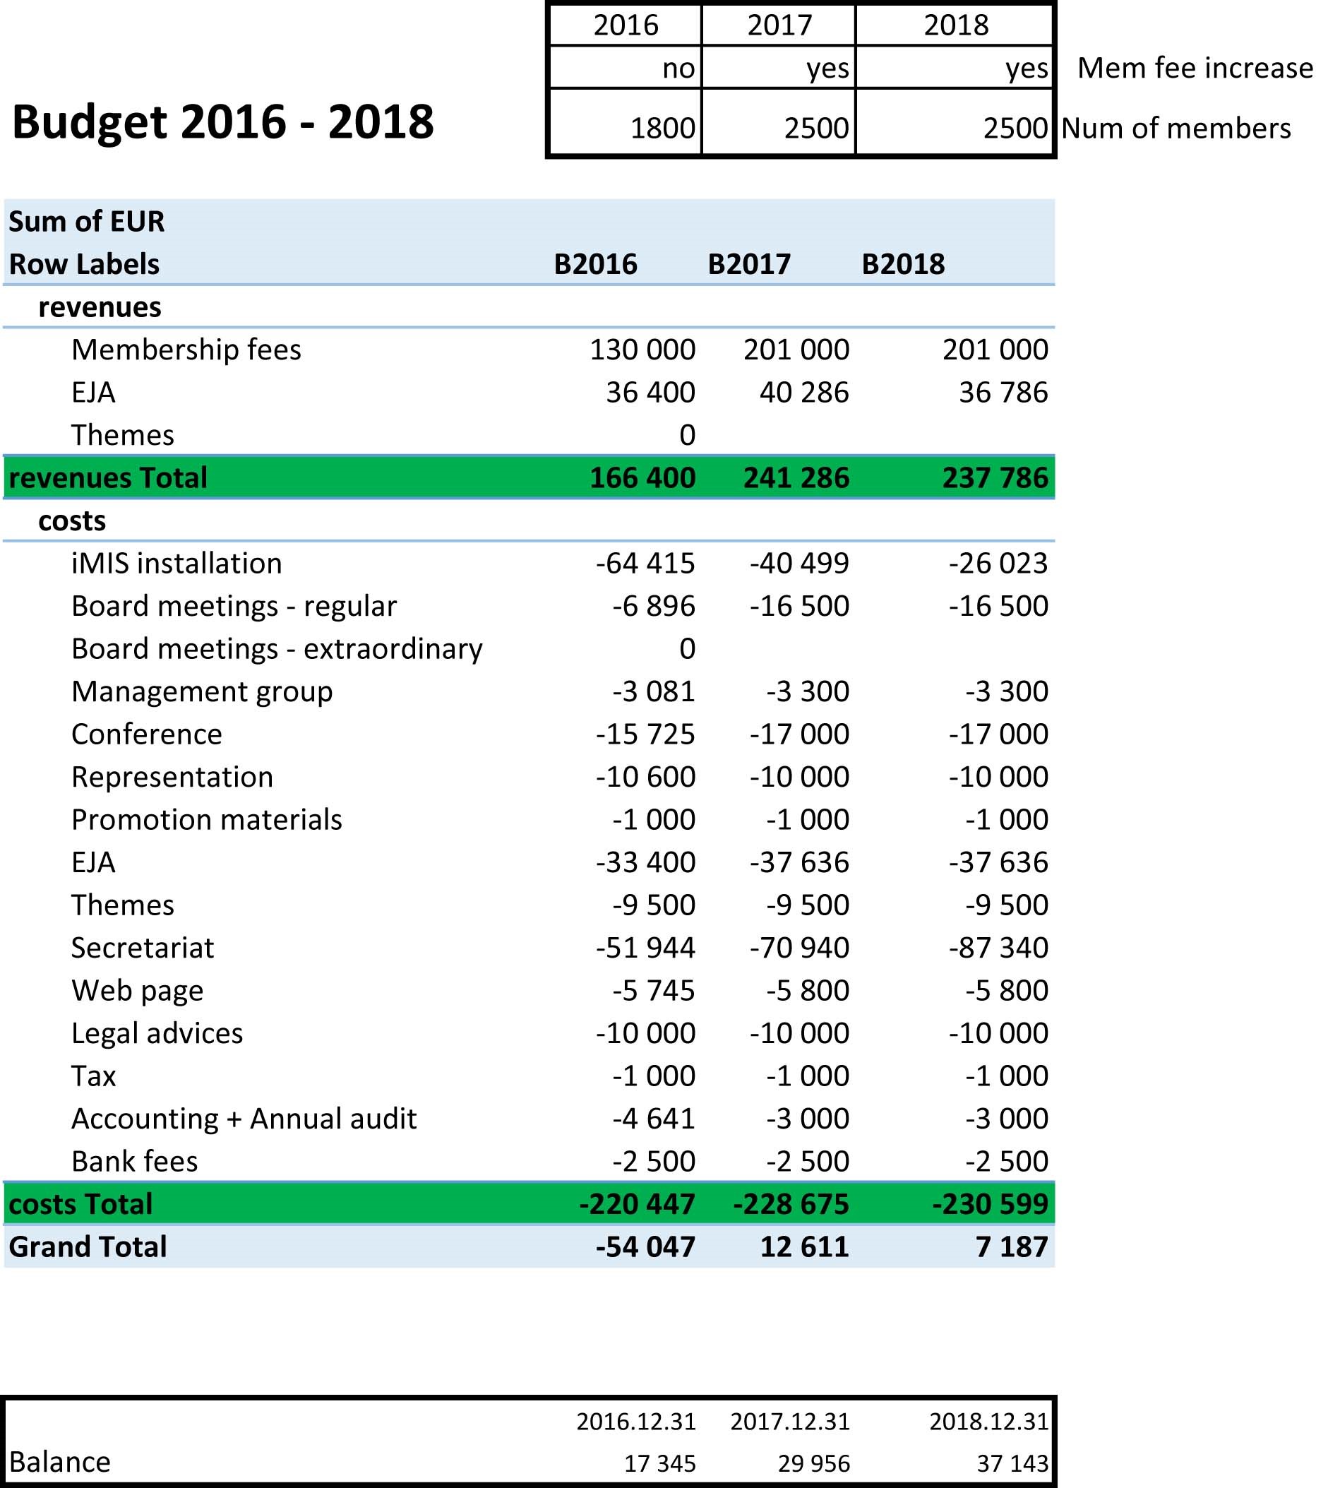The image size is (1328, 1488).
Task: Select the 37 143 balance value
Action: pyautogui.click(x=1013, y=1464)
